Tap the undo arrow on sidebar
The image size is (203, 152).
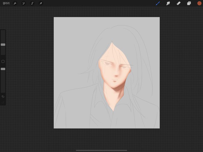(x=3, y=97)
